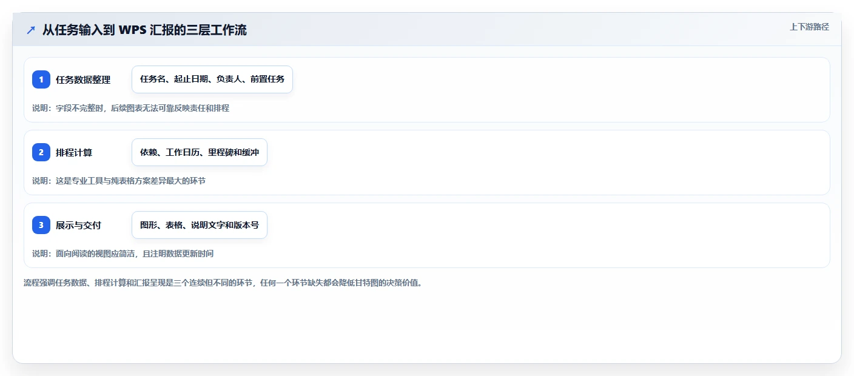The height and width of the screenshot is (376, 854).
Task: Click the arrow icon beside the workflow title
Action: (x=31, y=30)
